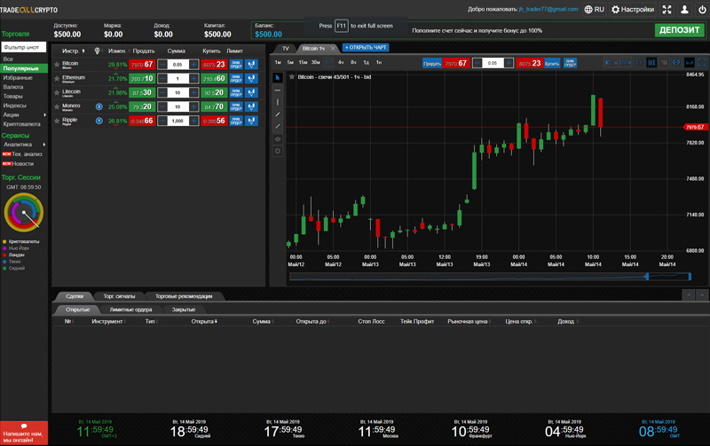
Task: Sort the list by Инстр. column header
Action: coord(73,51)
